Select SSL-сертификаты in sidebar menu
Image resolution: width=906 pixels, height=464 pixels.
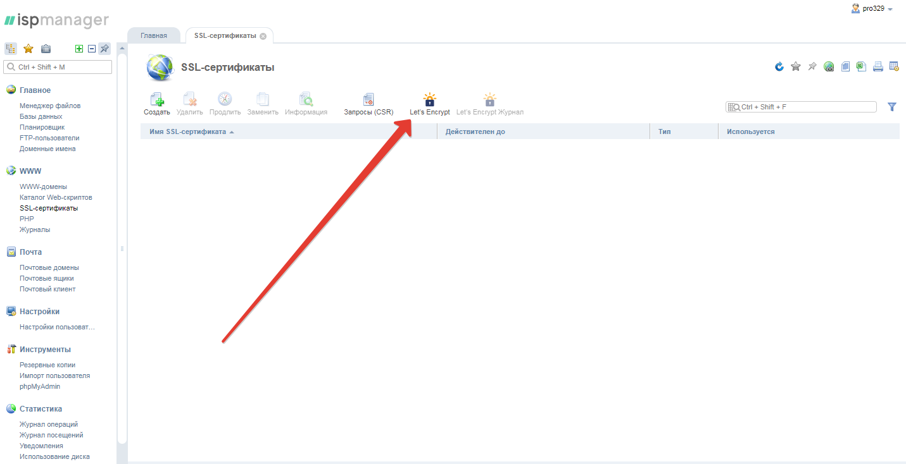point(49,208)
